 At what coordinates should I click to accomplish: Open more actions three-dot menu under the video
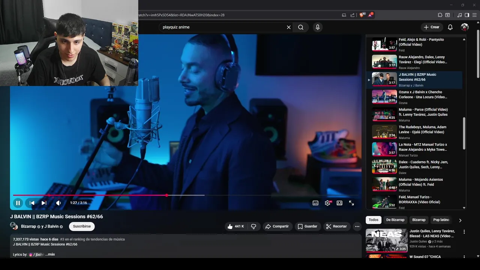[357, 226]
